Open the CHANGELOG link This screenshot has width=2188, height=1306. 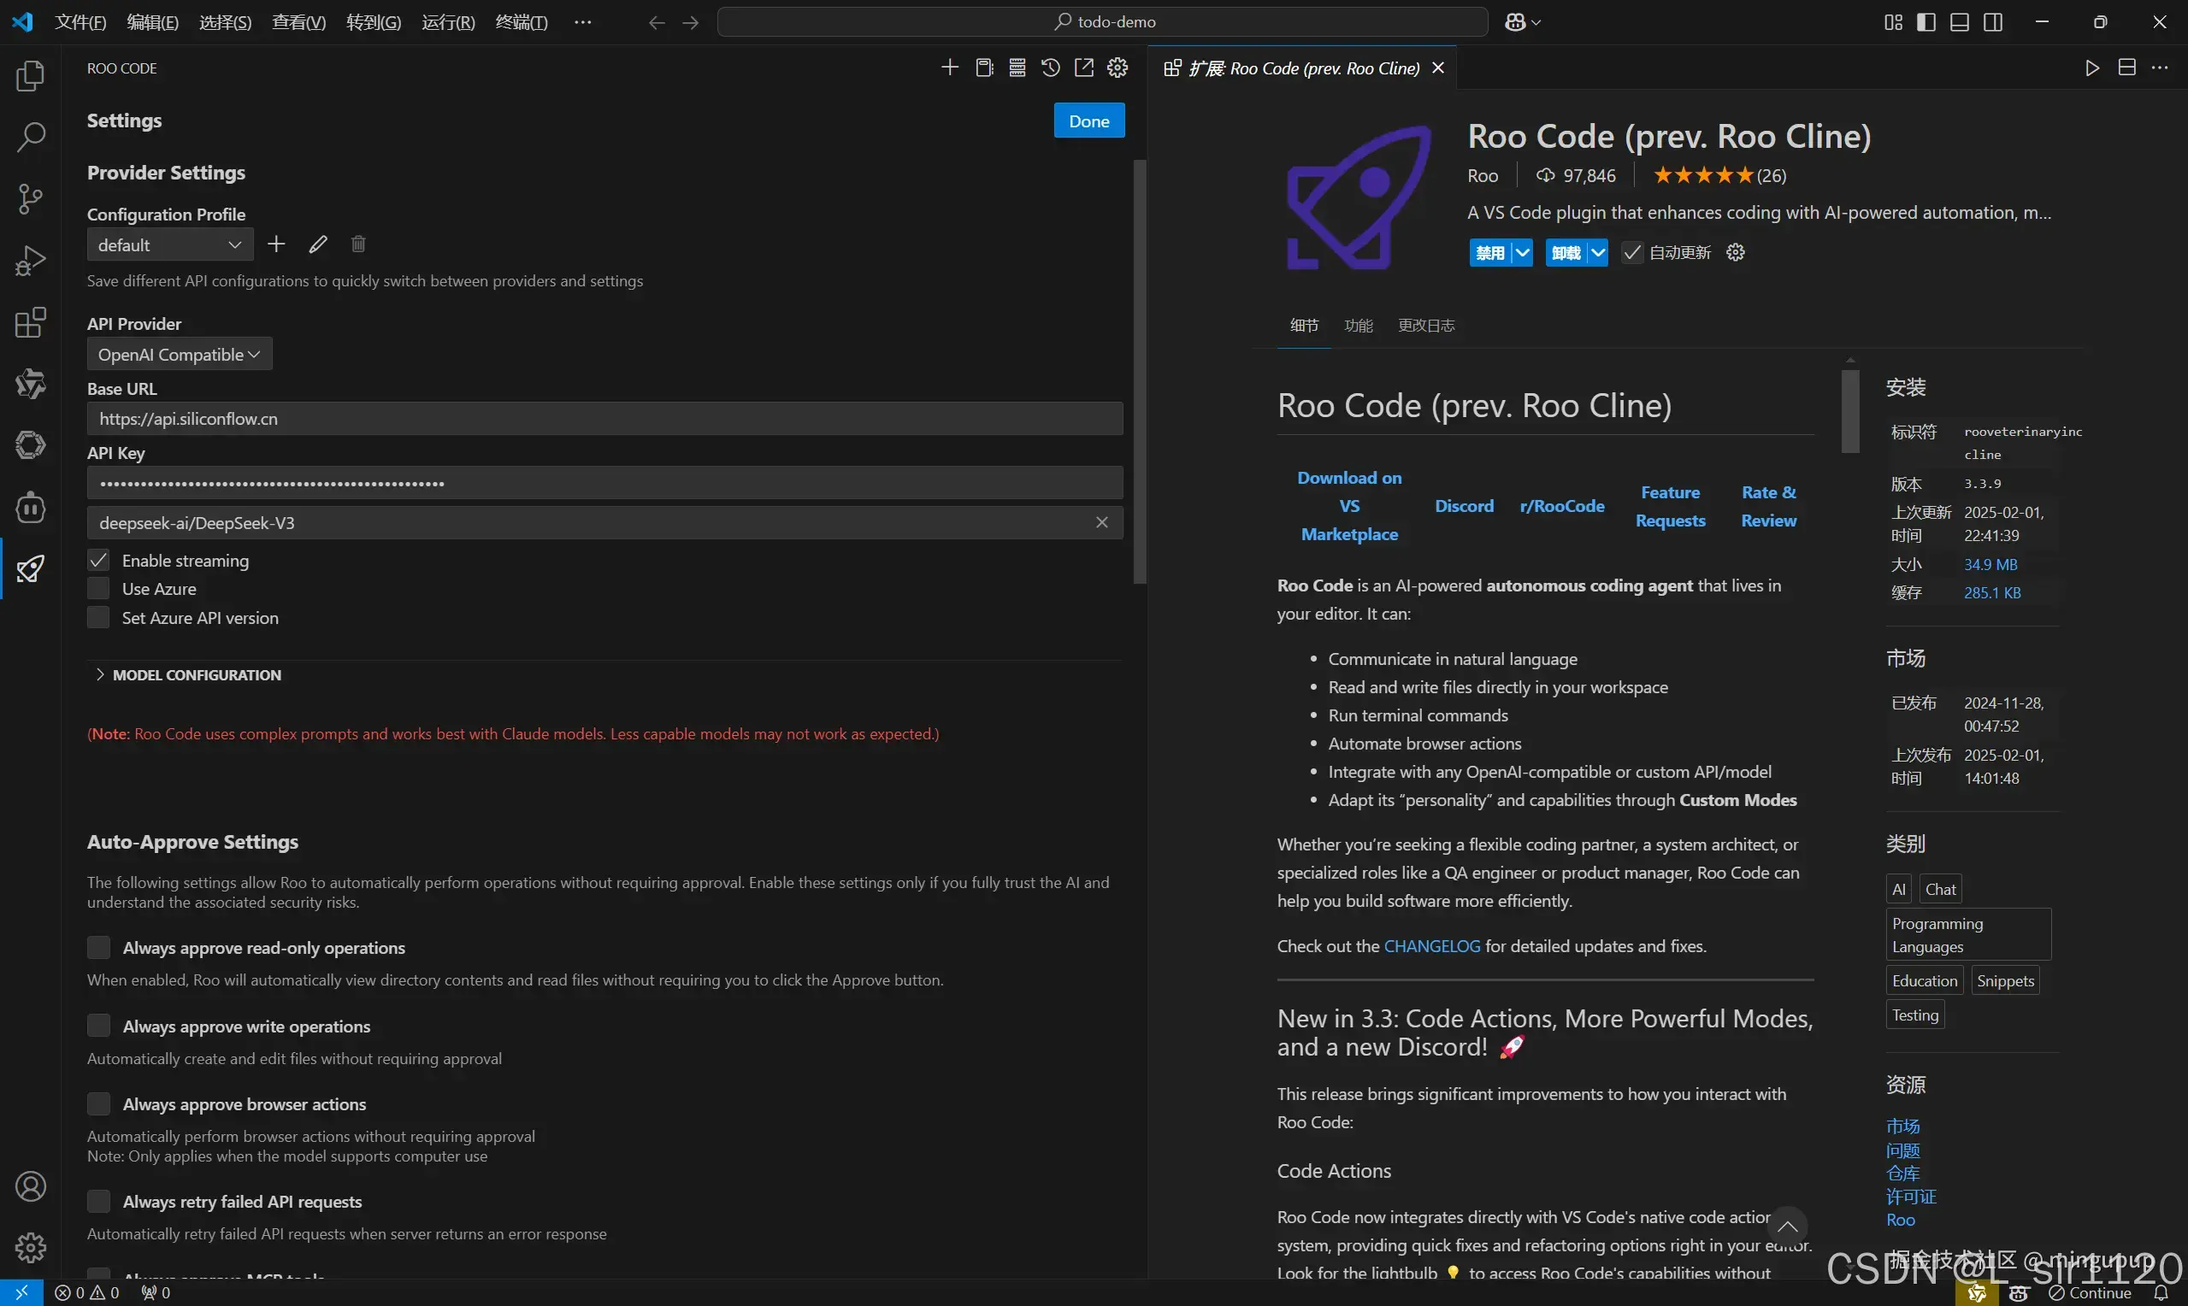point(1432,946)
